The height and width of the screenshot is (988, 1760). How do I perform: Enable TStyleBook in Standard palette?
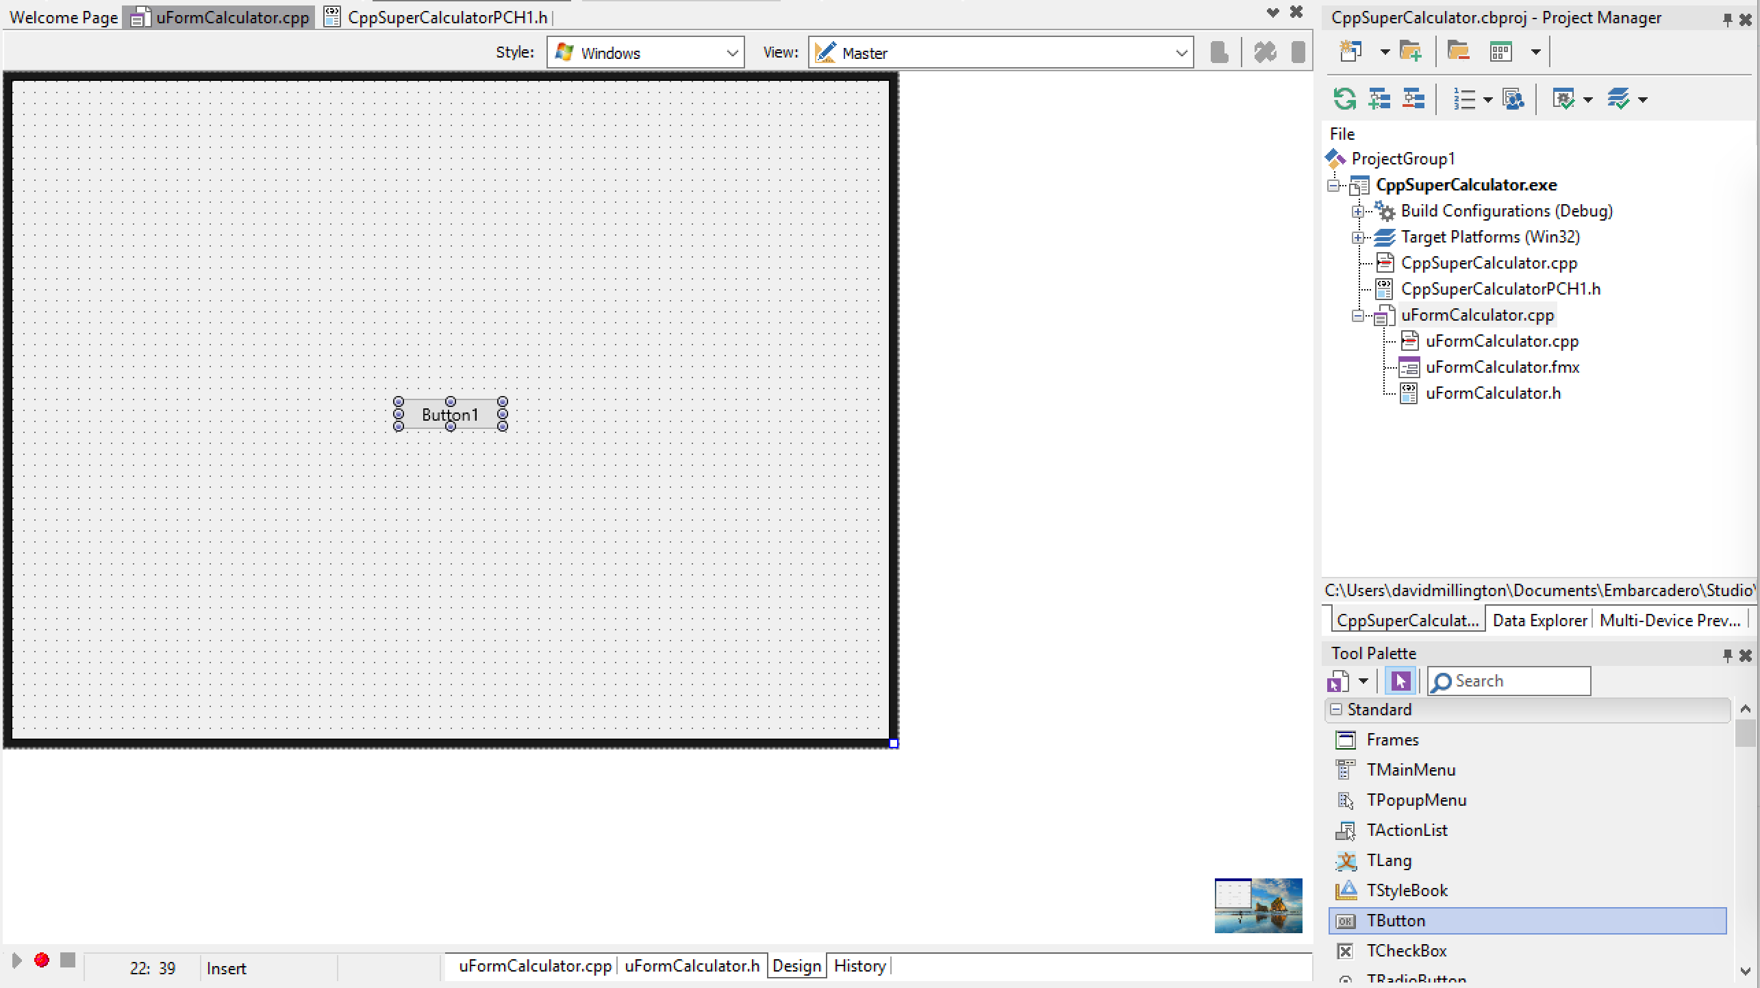coord(1407,890)
